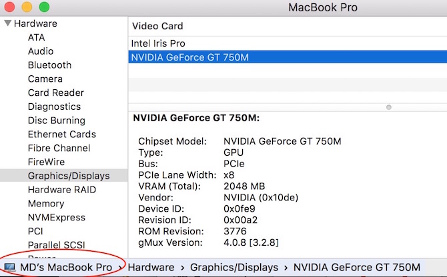The image size is (447, 277).
Task: Select ATA in the hardware sidebar
Action: tap(37, 37)
